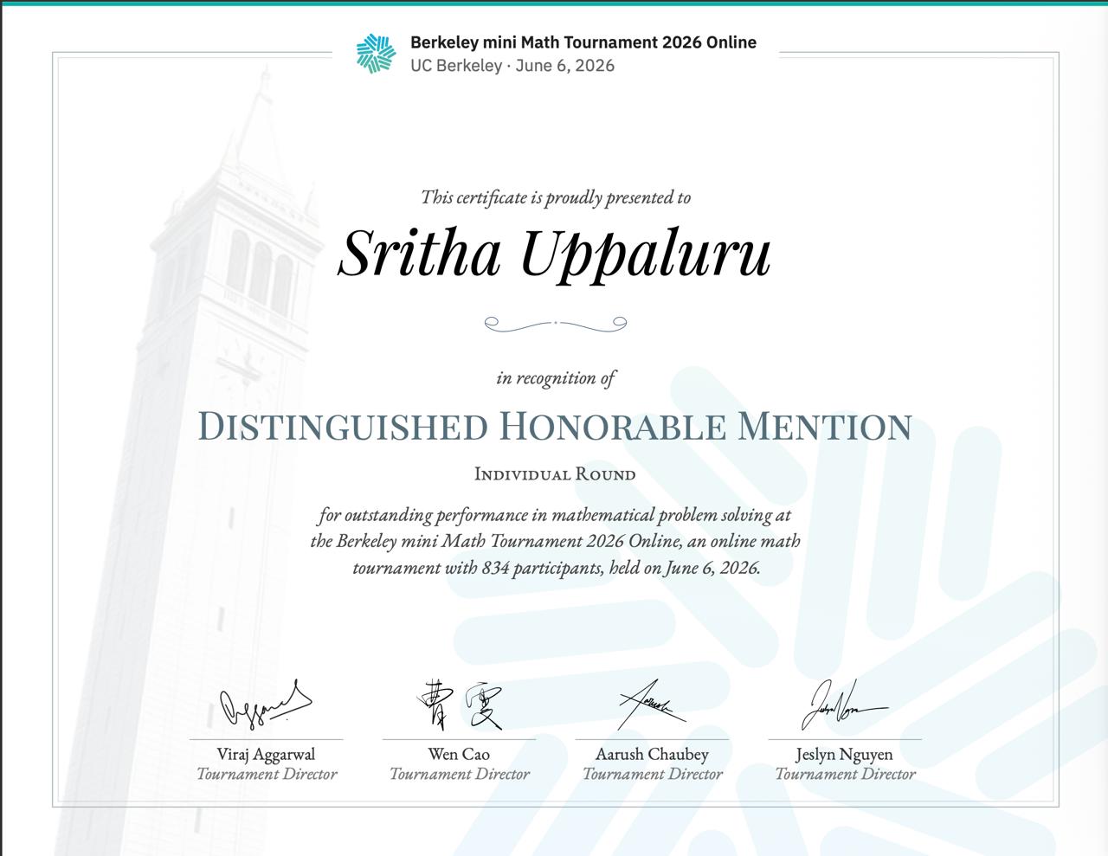Click 'Tournament Director' under Aarush Chaubey
1108x856 pixels.
(653, 775)
